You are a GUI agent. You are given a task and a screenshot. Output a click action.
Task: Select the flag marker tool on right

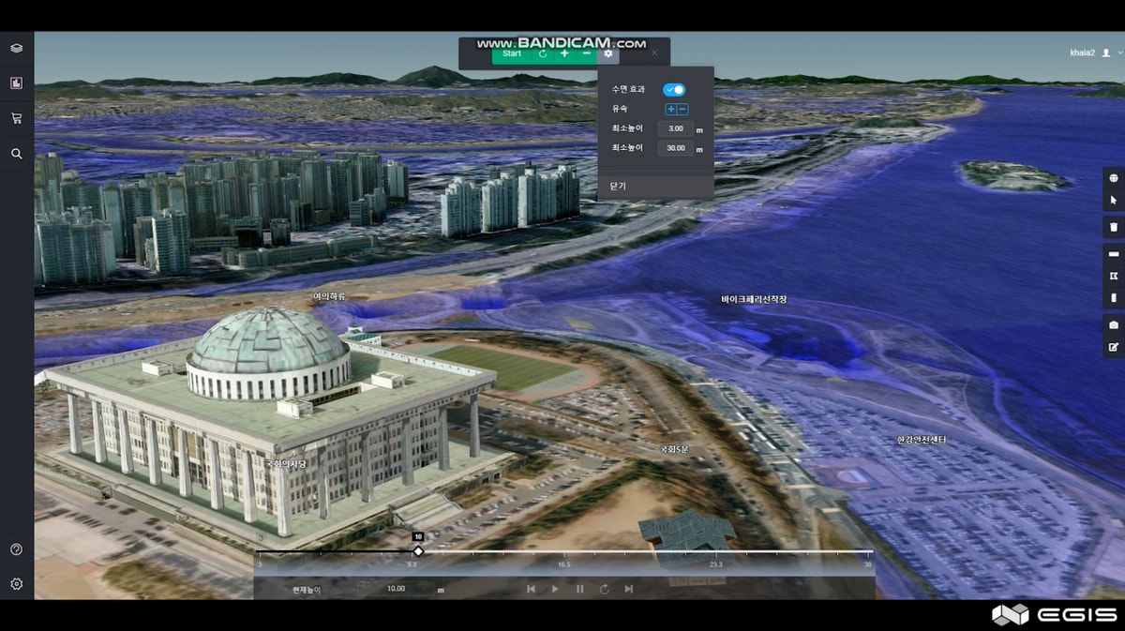pos(1114,276)
